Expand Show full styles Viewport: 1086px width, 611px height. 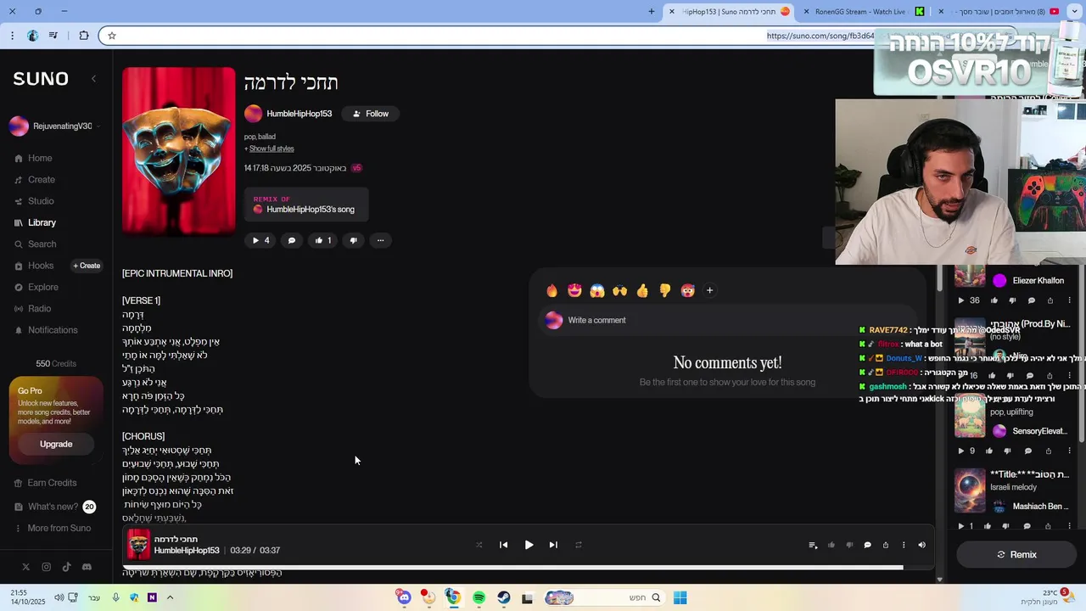point(271,149)
